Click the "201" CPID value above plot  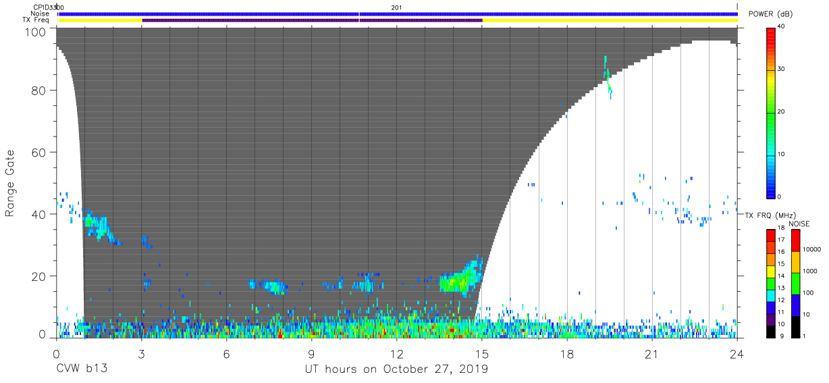pos(396,7)
